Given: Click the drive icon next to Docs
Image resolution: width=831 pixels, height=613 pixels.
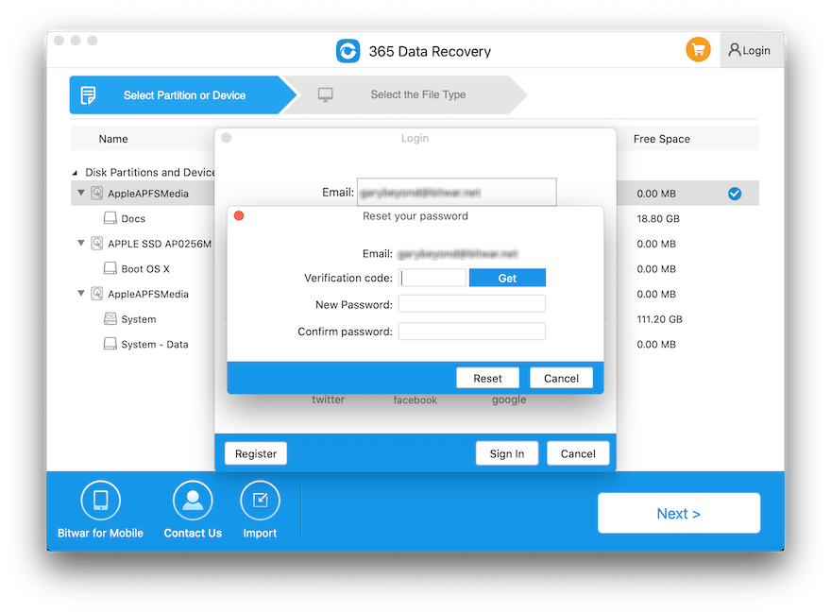Looking at the screenshot, I should click(110, 218).
